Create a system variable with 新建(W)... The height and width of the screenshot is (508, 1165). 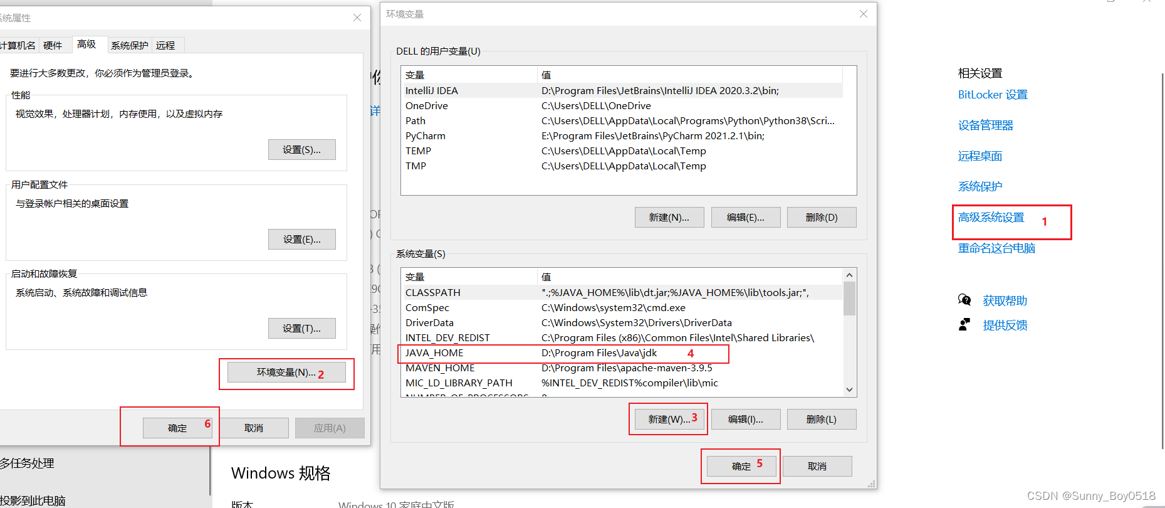669,419
